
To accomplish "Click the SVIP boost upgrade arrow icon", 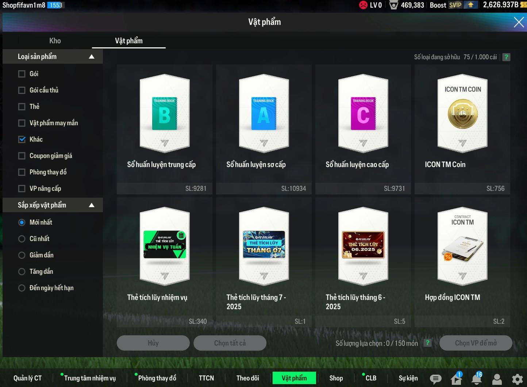I will point(471,5).
